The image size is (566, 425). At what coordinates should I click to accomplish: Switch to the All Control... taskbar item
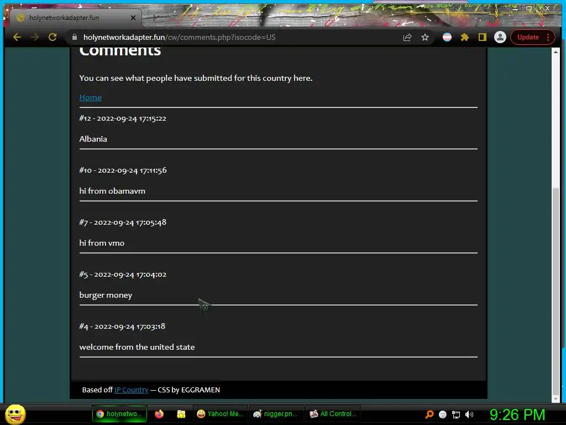click(x=333, y=414)
